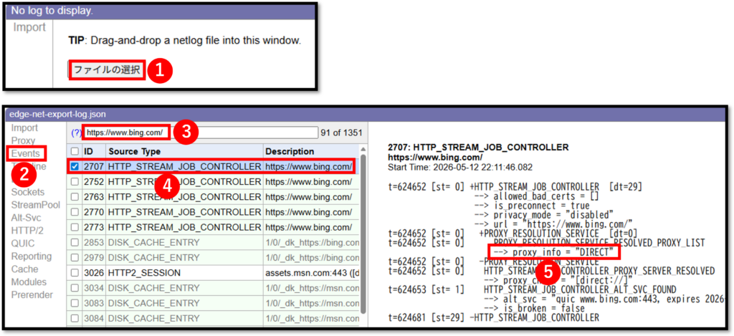Check the checkbox for event 3026
This screenshot has height=336, width=734.
75,272
